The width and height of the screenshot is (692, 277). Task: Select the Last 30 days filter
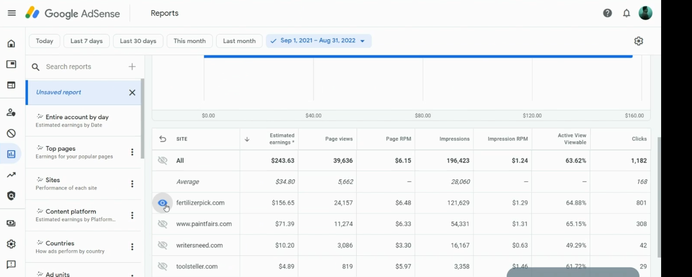pos(138,41)
